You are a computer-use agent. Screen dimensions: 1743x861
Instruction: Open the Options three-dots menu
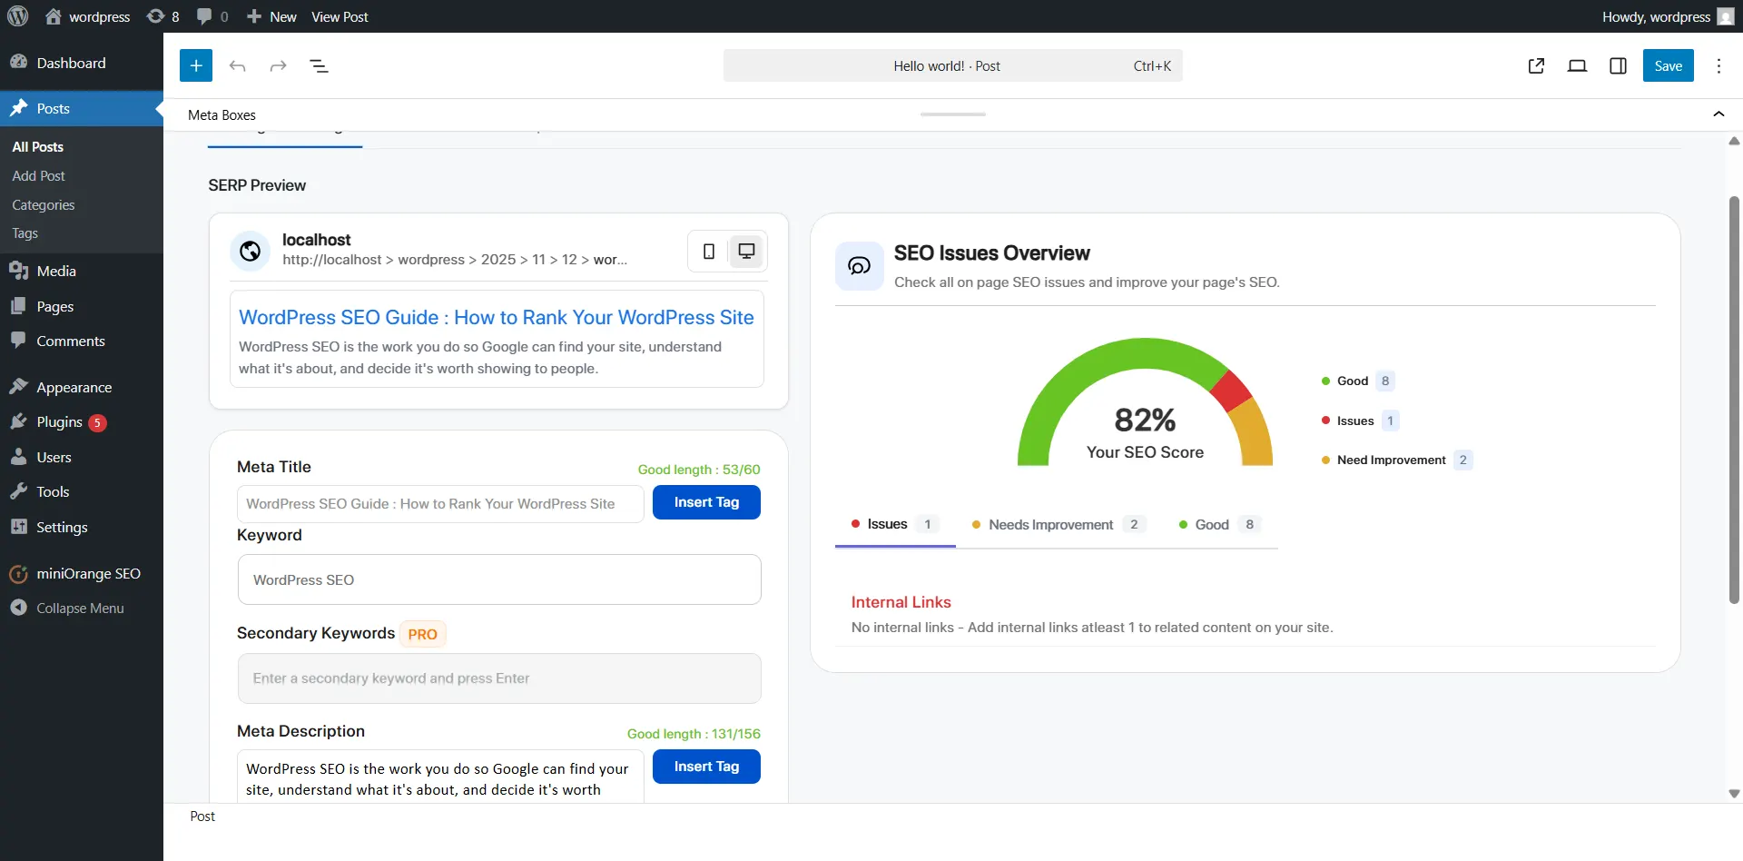pos(1718,65)
